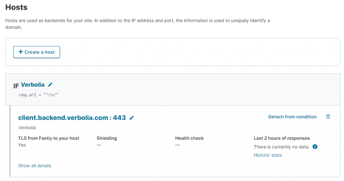Open Historic stats link

(x=268, y=155)
